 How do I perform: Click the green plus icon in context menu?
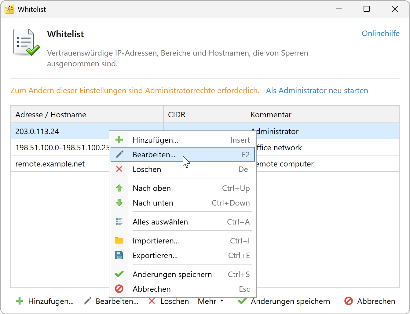119,140
